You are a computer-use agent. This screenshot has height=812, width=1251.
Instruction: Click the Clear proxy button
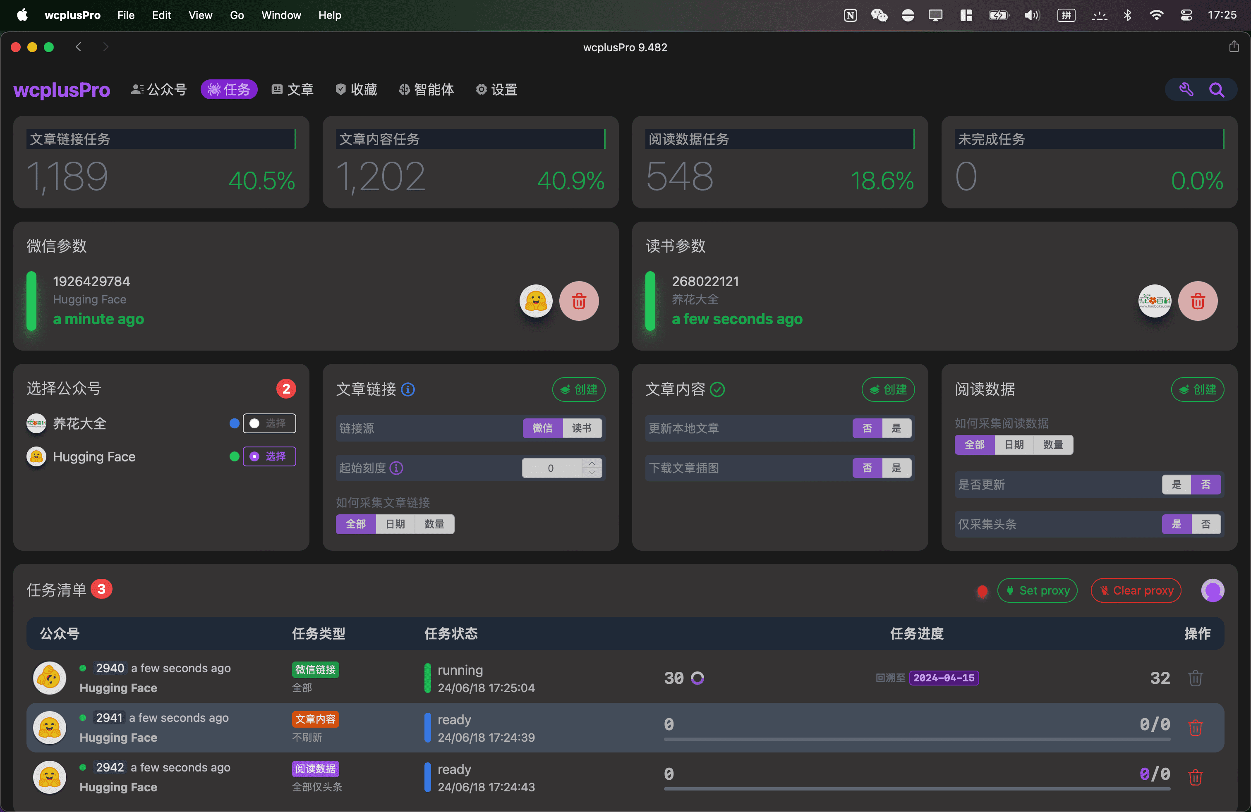click(1136, 590)
